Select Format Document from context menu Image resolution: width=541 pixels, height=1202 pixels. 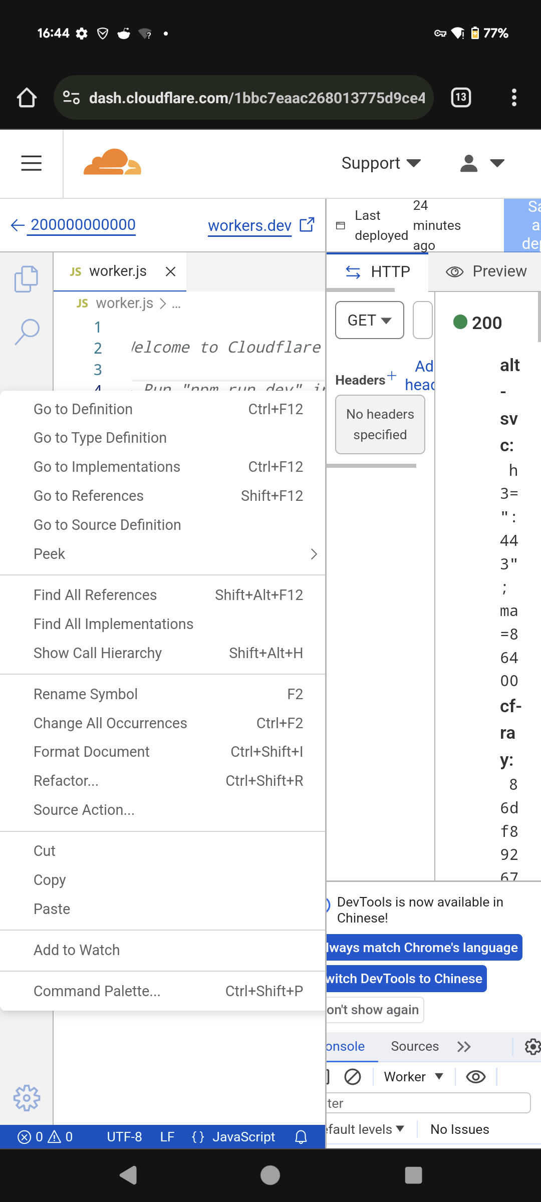pyautogui.click(x=92, y=752)
